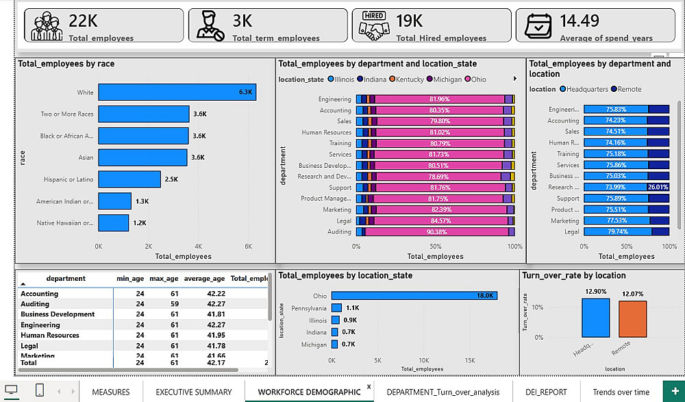
Task: Sort table by max_age column header
Action: pyautogui.click(x=164, y=278)
